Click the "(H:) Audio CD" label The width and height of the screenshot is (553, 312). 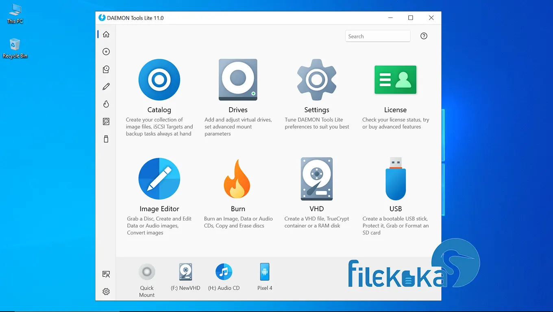point(224,288)
